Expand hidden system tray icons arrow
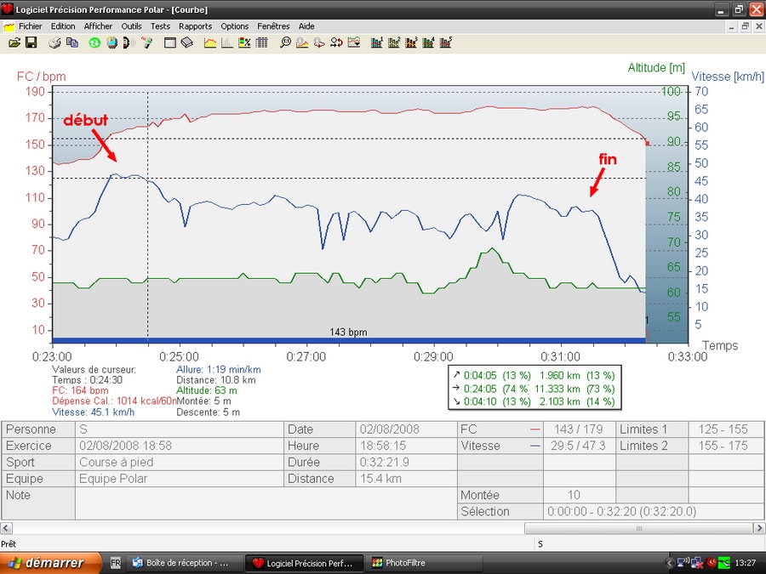 point(670,563)
